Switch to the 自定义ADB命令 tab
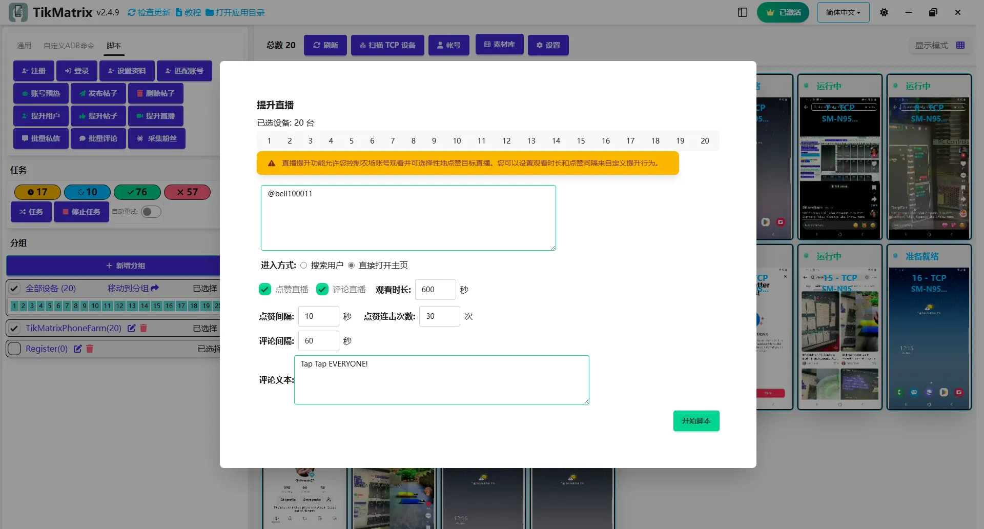 coord(68,46)
